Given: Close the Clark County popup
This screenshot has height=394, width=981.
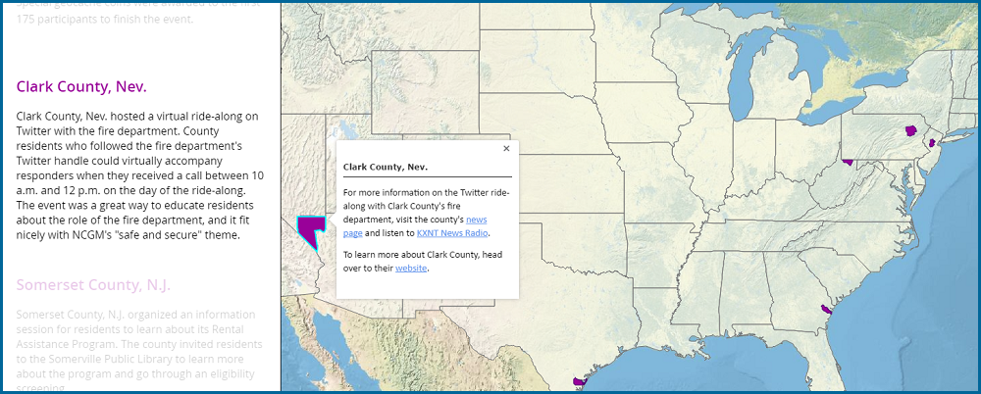Looking at the screenshot, I should (x=506, y=149).
